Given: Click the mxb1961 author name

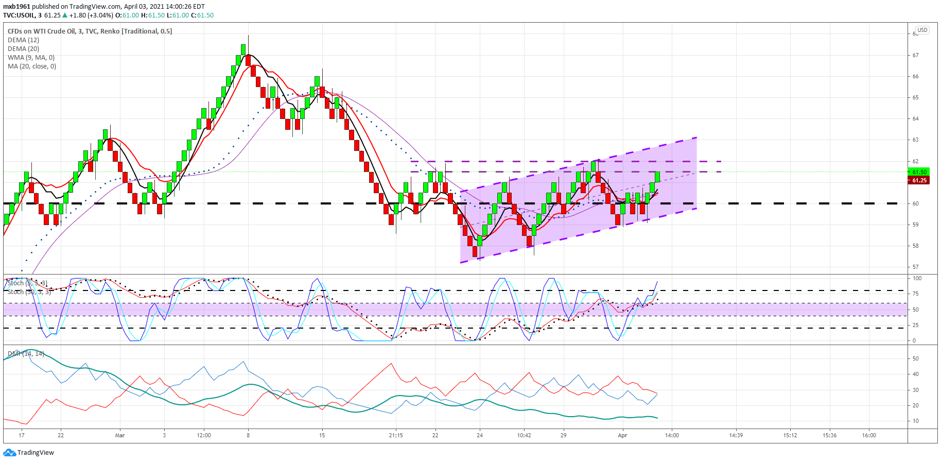Looking at the screenshot, I should click(x=16, y=7).
